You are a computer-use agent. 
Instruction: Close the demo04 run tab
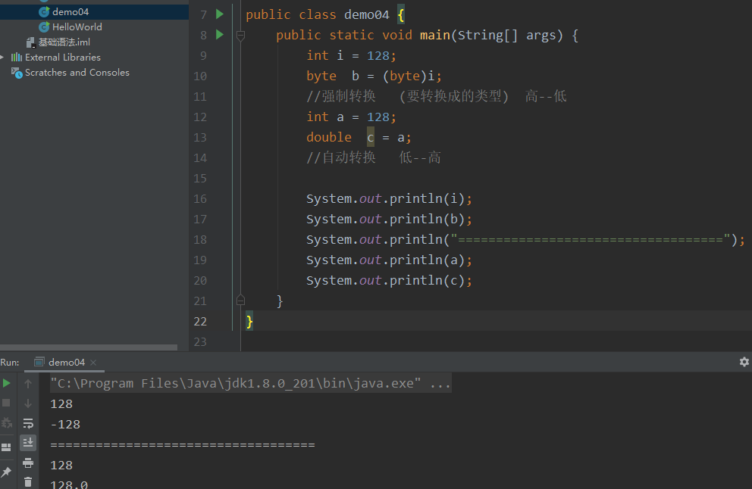pyautogui.click(x=93, y=363)
